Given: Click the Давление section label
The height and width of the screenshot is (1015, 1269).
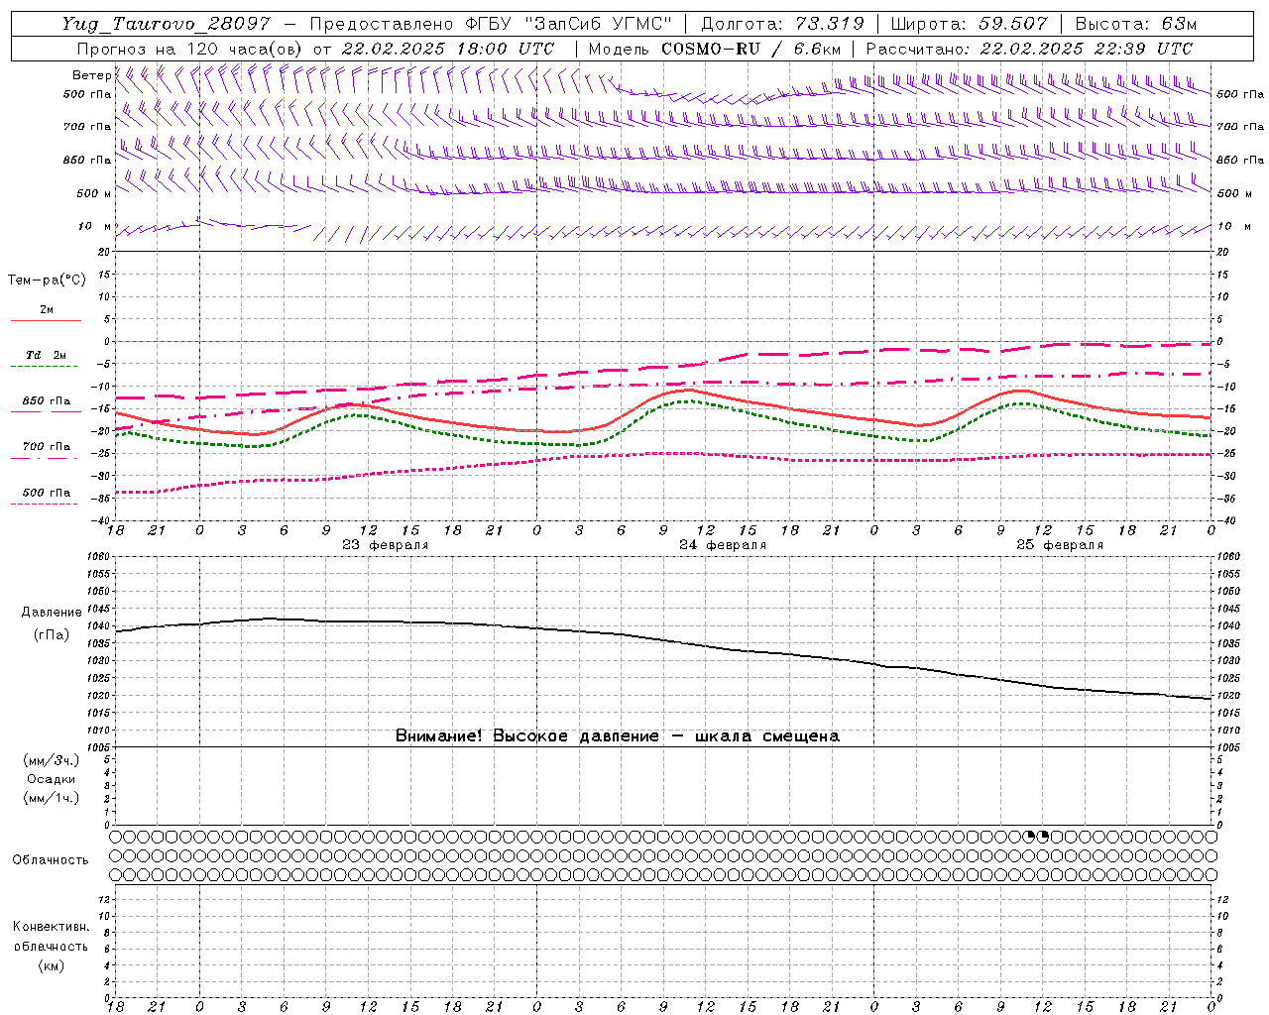Looking at the screenshot, I should [x=50, y=613].
